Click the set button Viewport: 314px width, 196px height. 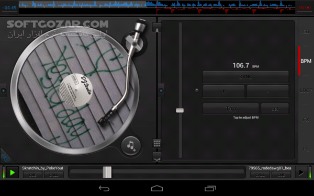(275, 109)
